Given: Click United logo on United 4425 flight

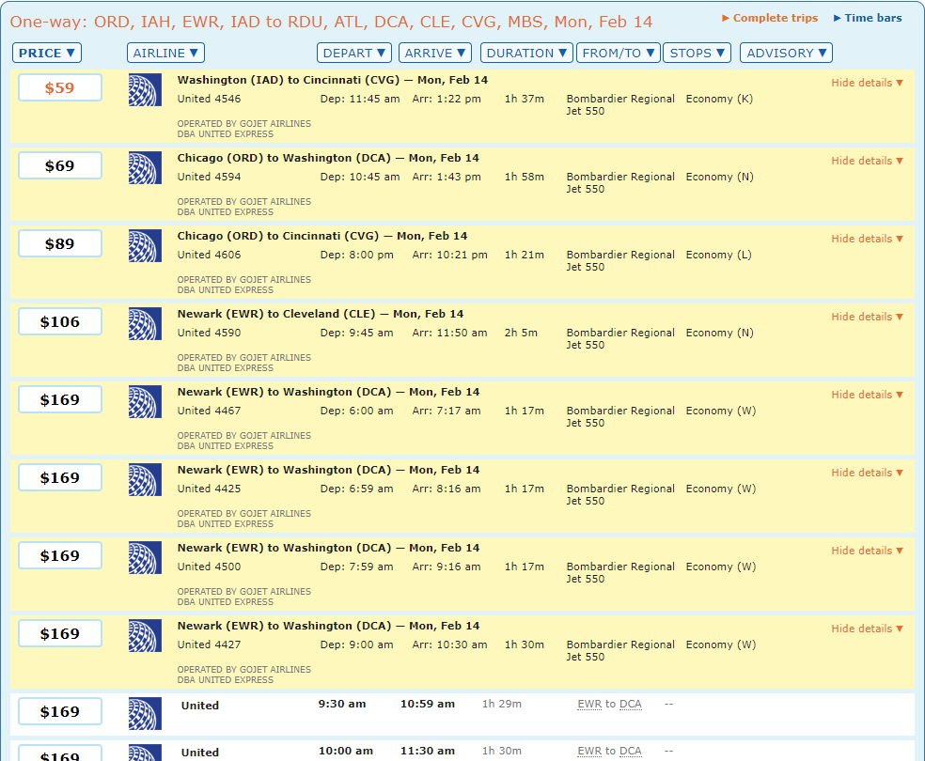Looking at the screenshot, I should (145, 480).
